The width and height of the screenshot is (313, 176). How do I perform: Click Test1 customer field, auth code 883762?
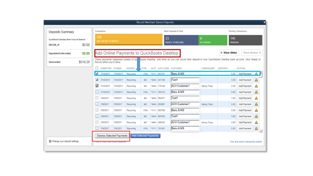pyautogui.click(x=185, y=116)
